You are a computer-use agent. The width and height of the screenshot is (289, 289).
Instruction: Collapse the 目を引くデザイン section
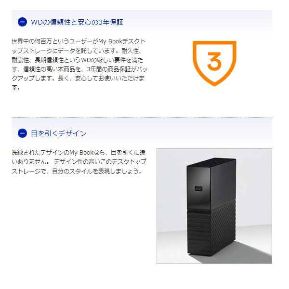click(22, 133)
